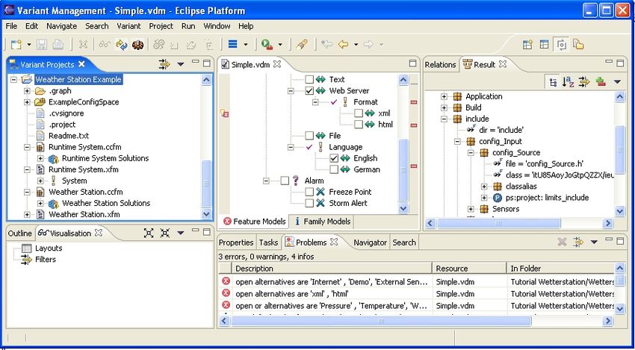Click the filter icon in Problems panel toolbar
The image size is (635, 350).
pos(578,242)
